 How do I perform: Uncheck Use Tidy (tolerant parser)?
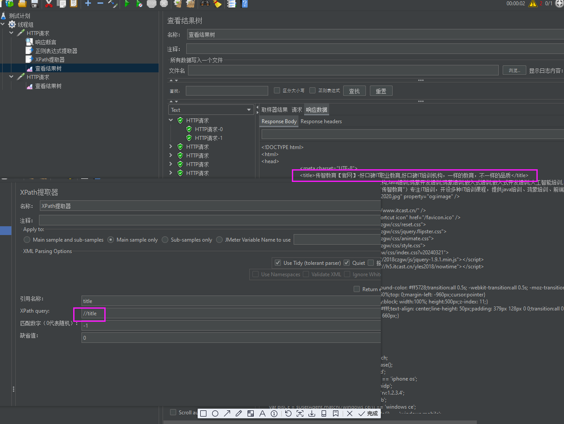click(x=278, y=263)
